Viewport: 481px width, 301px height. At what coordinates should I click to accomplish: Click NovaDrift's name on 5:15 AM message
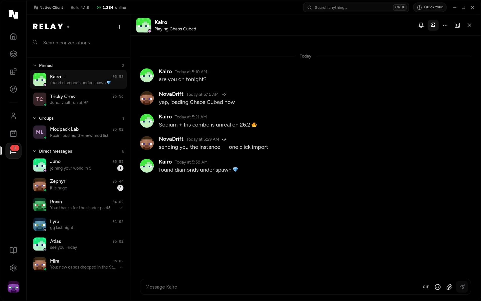pyautogui.click(x=171, y=94)
